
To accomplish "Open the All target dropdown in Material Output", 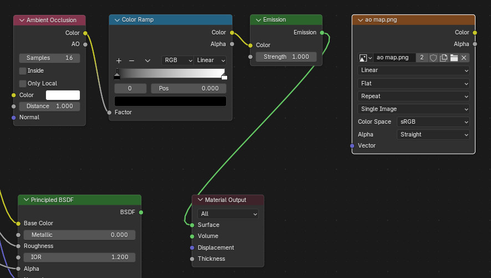I will pyautogui.click(x=228, y=214).
